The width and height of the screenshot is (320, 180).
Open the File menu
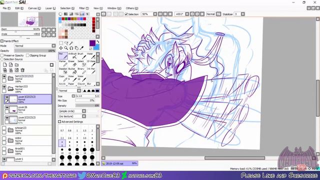tap(6, 8)
